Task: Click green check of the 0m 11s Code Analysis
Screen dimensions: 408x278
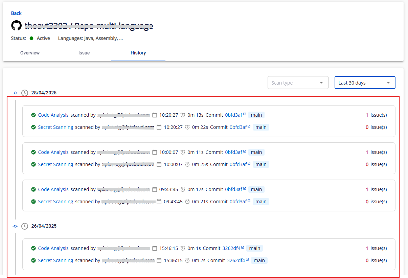Action: [x=33, y=152]
